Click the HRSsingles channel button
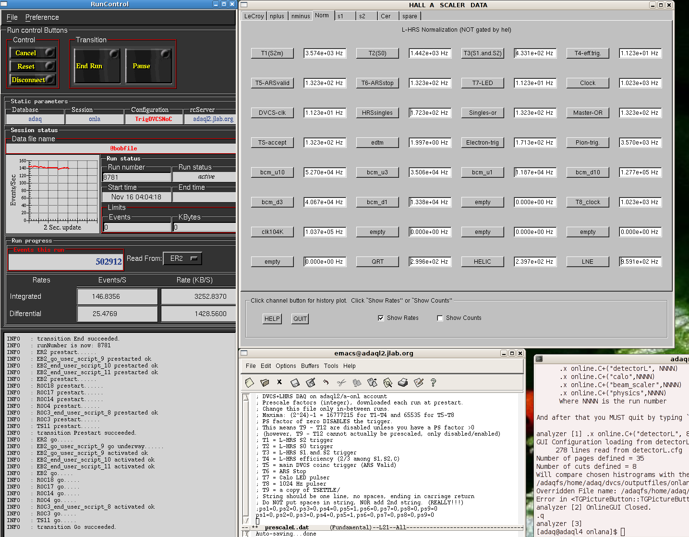The image size is (689, 537). click(377, 113)
